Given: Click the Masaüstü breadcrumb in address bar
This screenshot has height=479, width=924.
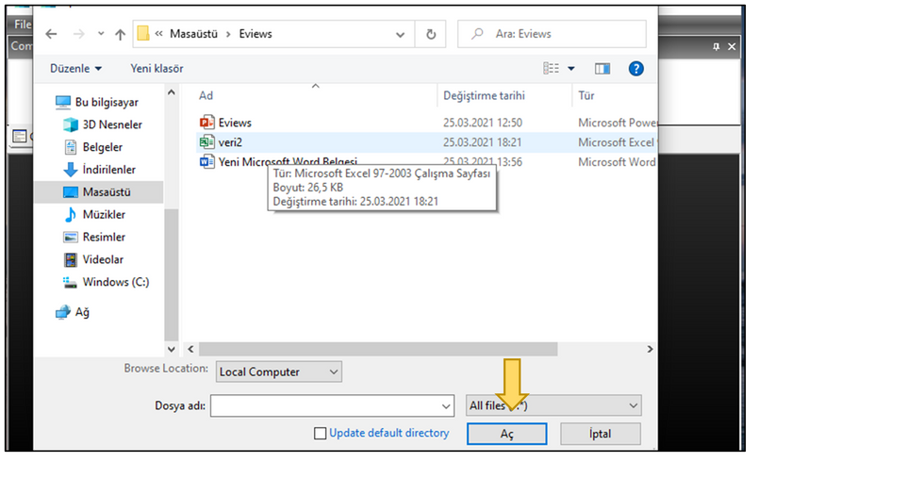Looking at the screenshot, I should coord(193,34).
